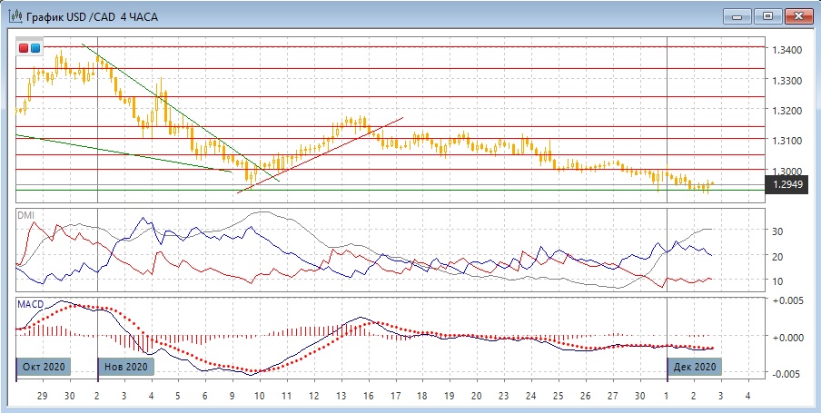Minimize the USD/CAD chart window
Screen dimensions: 821x413
[739, 15]
